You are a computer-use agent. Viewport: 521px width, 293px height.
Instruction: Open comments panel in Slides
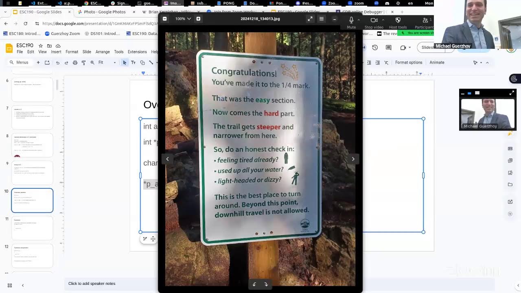click(388, 48)
